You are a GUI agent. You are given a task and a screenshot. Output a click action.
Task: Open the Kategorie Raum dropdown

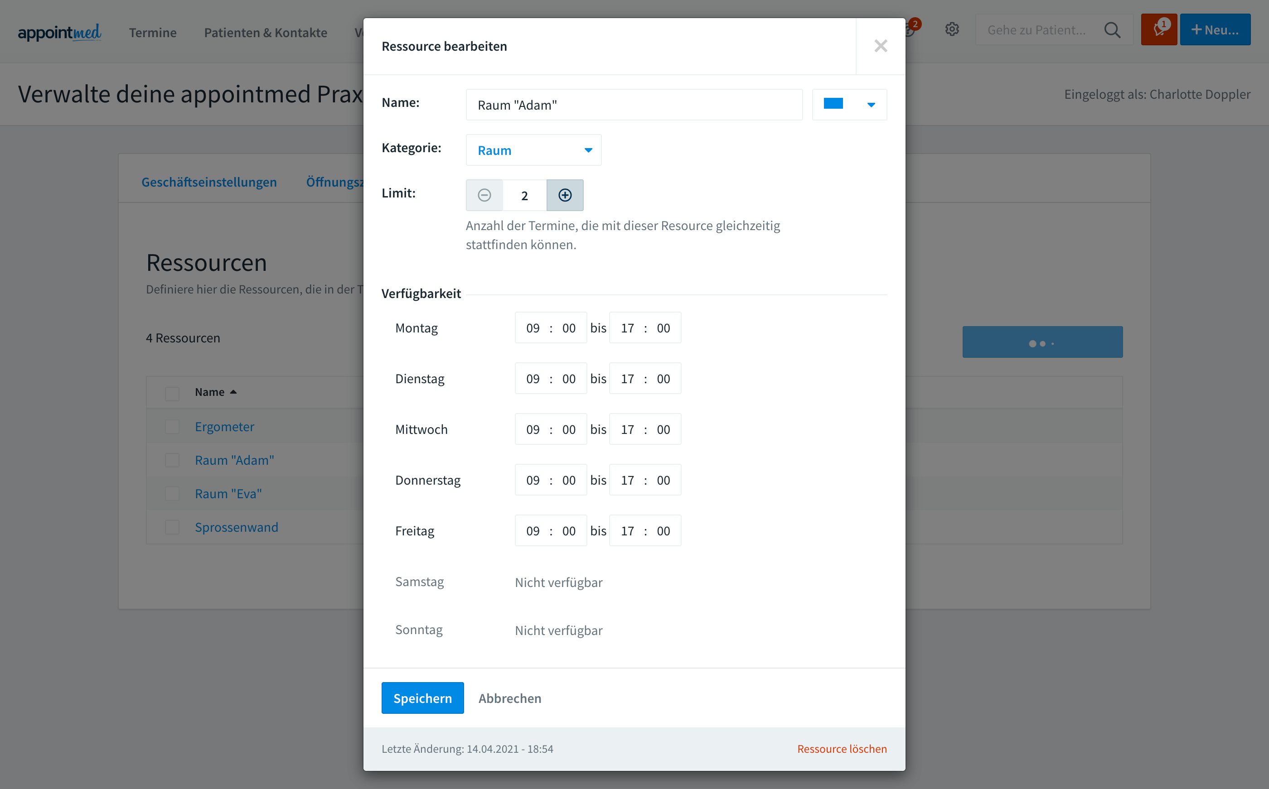[533, 150]
